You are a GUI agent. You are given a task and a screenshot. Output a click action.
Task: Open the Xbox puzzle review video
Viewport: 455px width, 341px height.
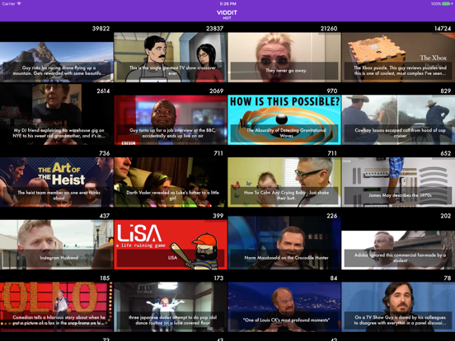[398, 58]
